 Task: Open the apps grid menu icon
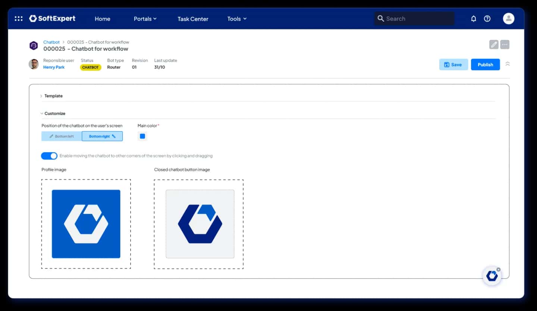(x=19, y=18)
